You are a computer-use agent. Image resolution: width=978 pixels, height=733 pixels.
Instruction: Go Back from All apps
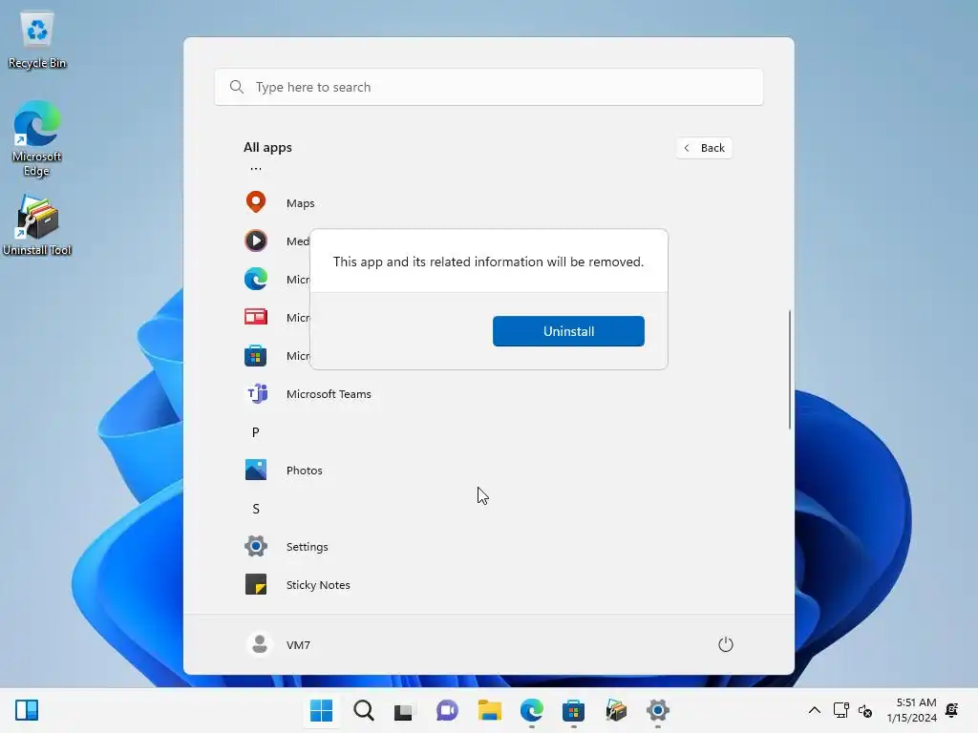(x=704, y=148)
